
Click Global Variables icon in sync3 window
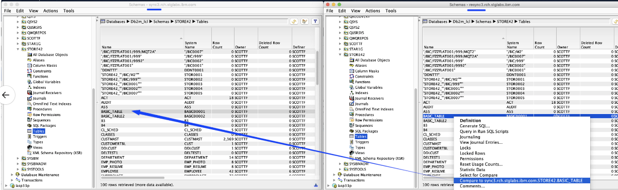29,82
